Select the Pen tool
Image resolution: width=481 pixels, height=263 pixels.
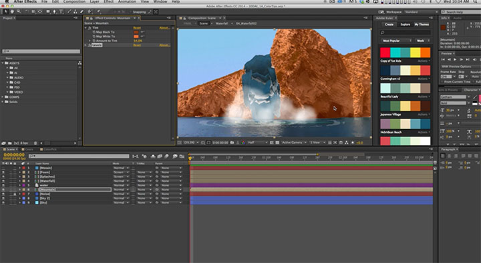[55, 11]
